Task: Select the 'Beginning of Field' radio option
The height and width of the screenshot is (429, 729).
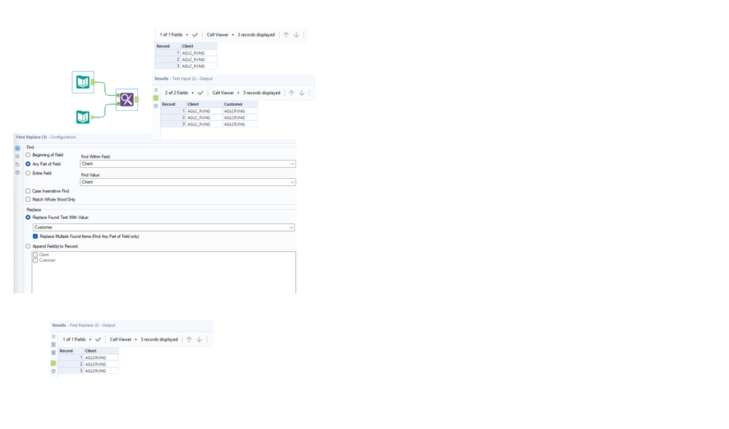Action: (x=28, y=155)
